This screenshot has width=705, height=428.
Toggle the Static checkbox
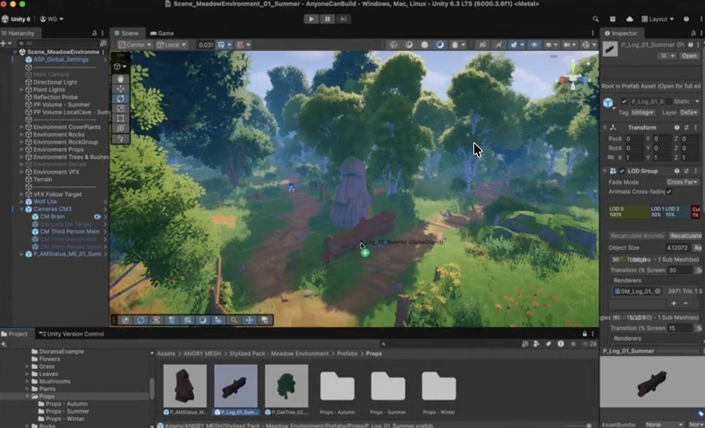669,101
